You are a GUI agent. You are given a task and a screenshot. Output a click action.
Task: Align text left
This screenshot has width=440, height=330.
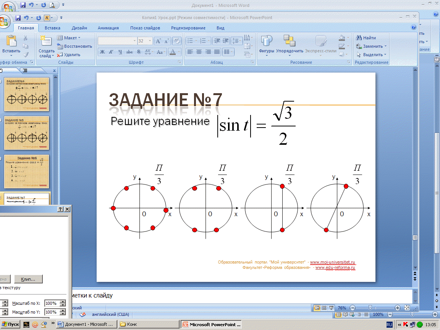point(190,52)
